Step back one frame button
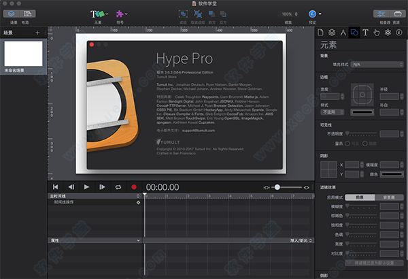This screenshot has width=408, height=279. (x=71, y=187)
